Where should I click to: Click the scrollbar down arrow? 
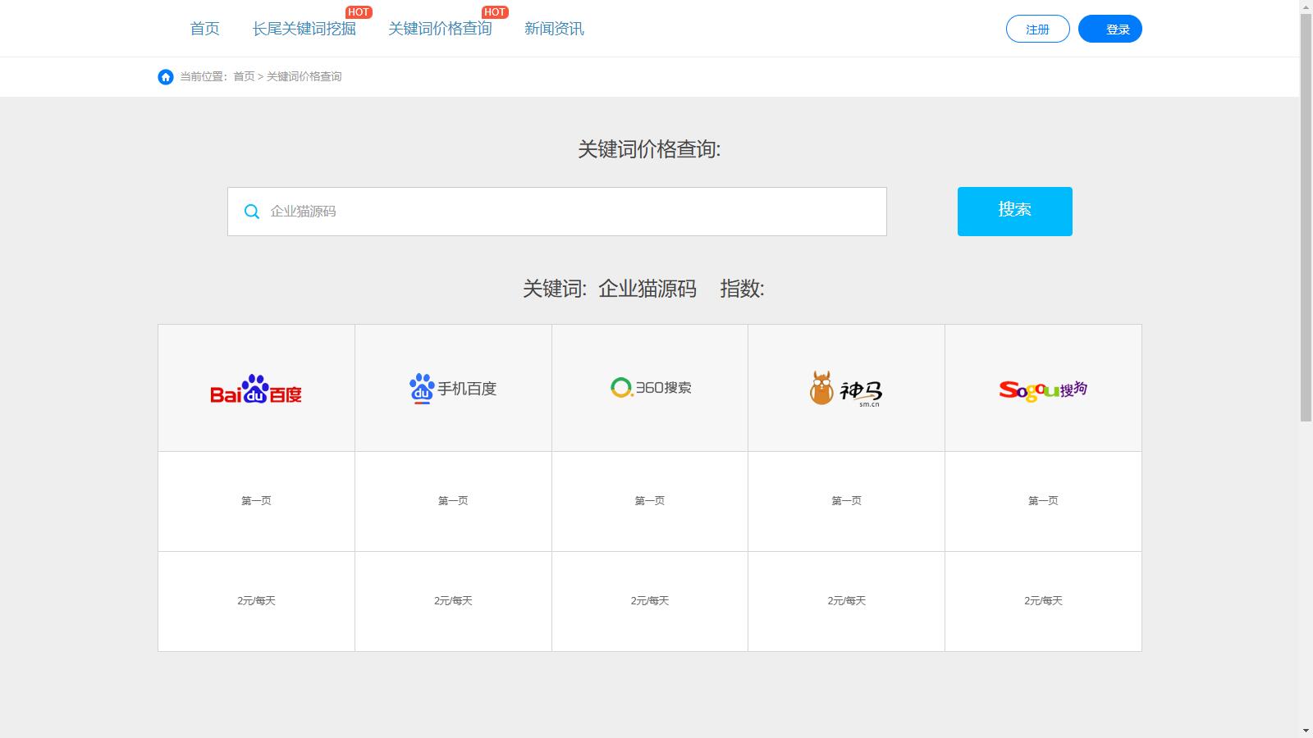(x=1306, y=731)
